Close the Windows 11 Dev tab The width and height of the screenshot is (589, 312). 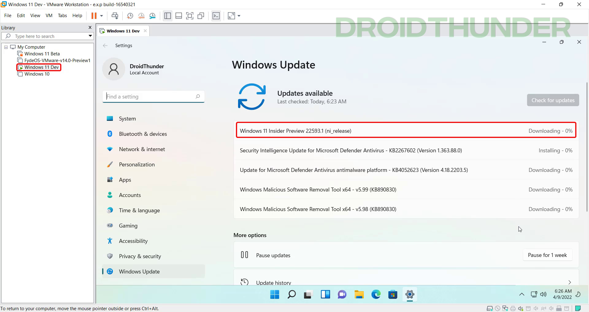pos(145,31)
